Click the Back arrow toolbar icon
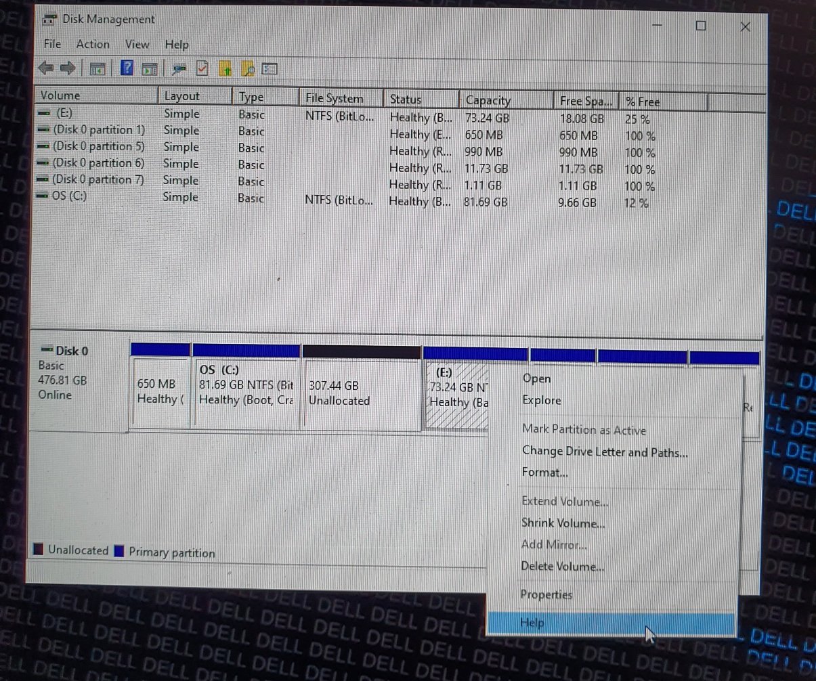Viewport: 816px width, 681px height. point(46,68)
